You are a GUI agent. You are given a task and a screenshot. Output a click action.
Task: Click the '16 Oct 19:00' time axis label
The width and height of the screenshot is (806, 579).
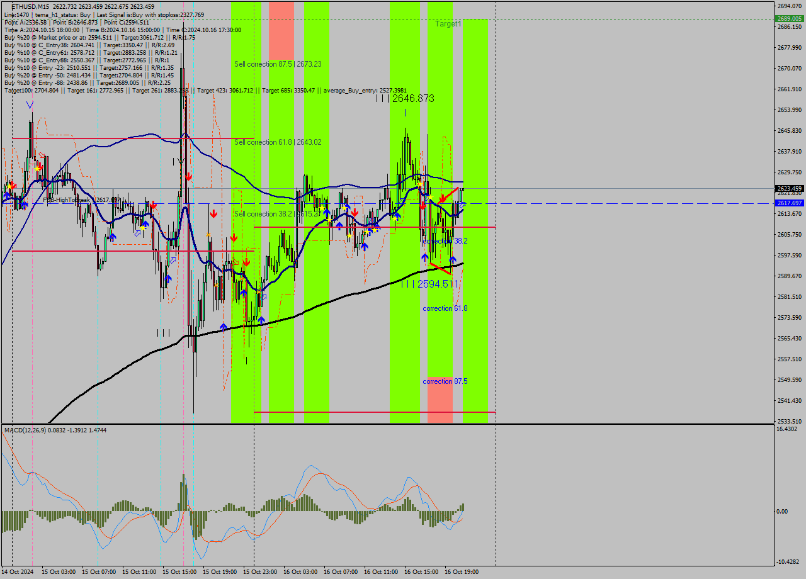(462, 572)
